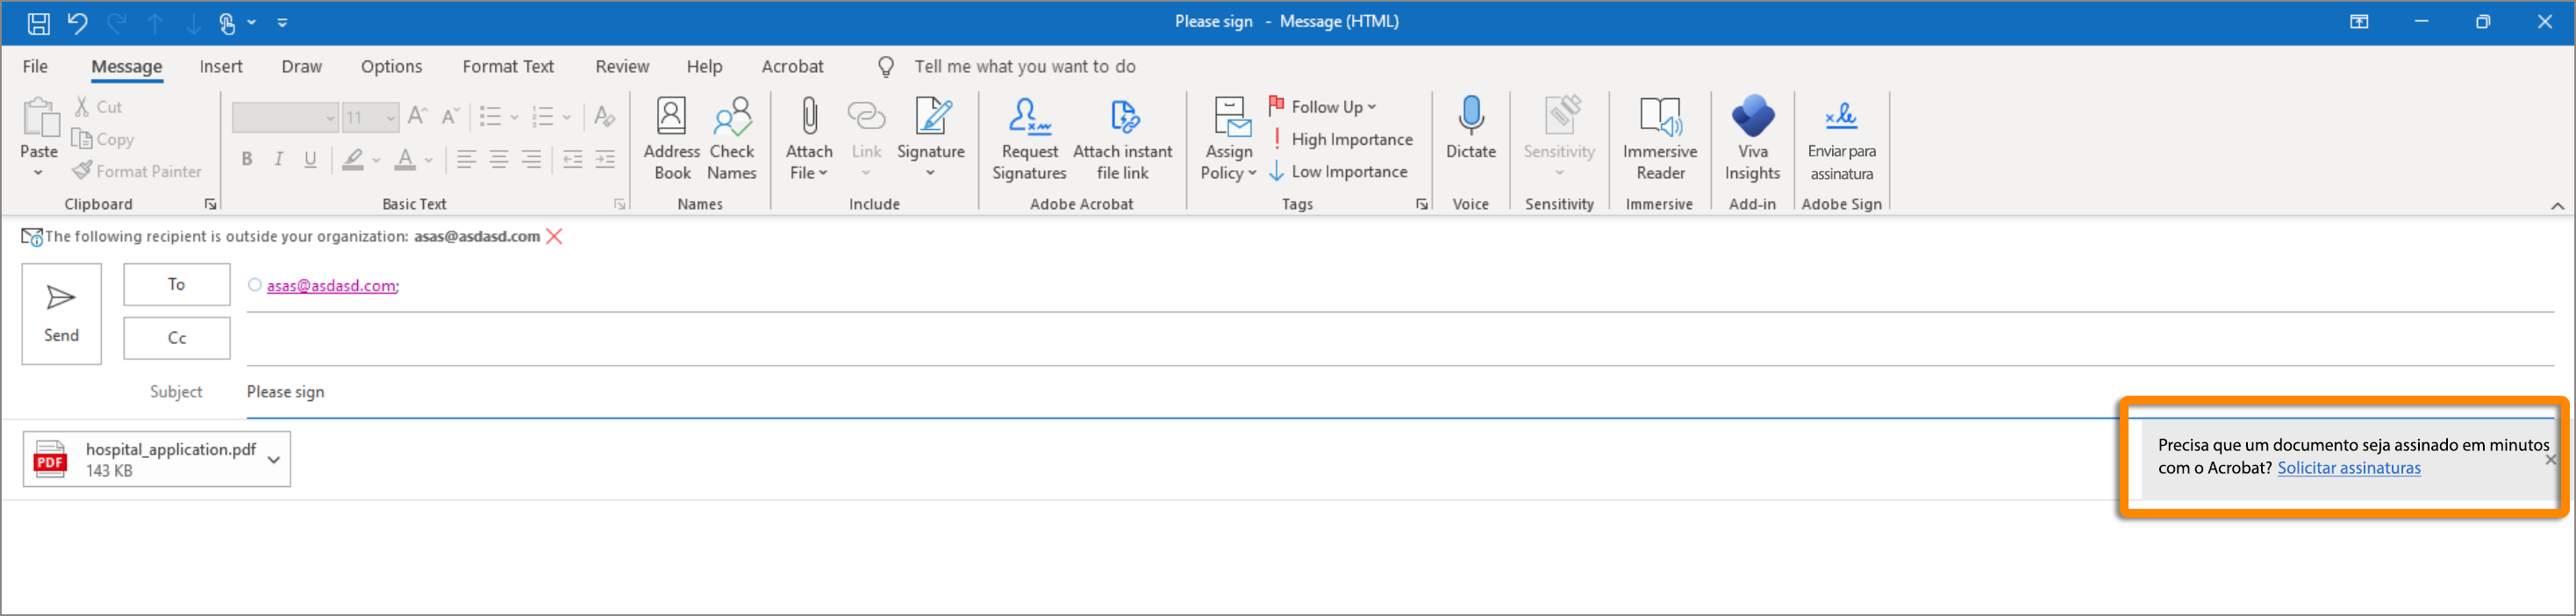Viewport: 2576px width, 616px height.
Task: Follow the Solicitar assinaturas link
Action: 2348,468
